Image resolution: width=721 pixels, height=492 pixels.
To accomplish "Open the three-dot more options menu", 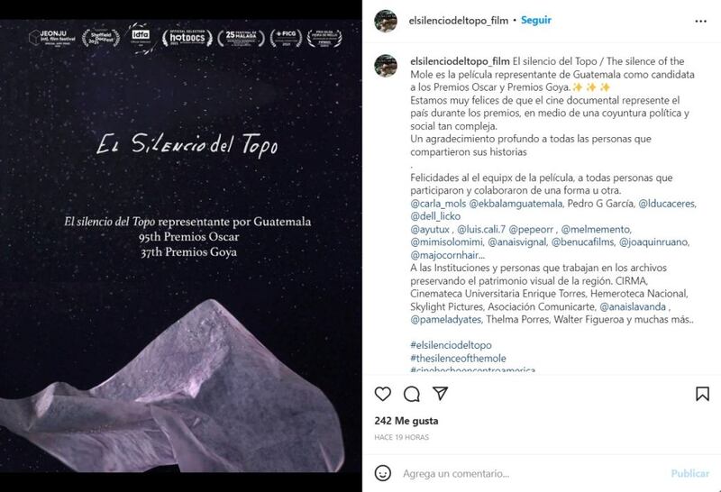I will 700,21.
